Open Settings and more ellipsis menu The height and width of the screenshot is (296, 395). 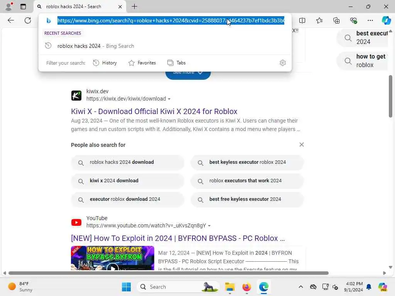pos(370,20)
